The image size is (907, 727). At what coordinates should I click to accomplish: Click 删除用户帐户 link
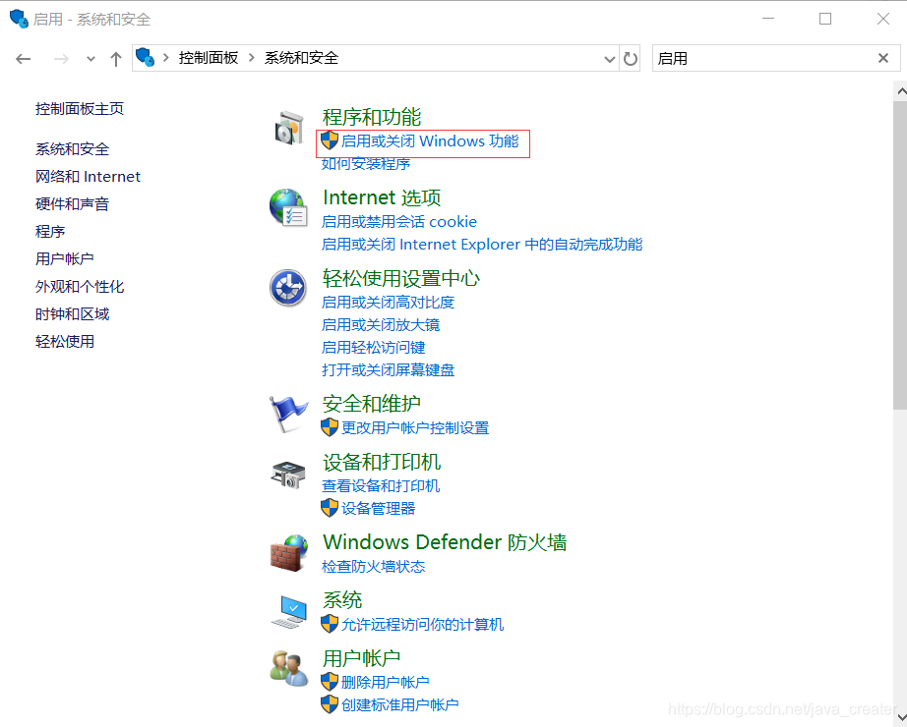tap(385, 682)
